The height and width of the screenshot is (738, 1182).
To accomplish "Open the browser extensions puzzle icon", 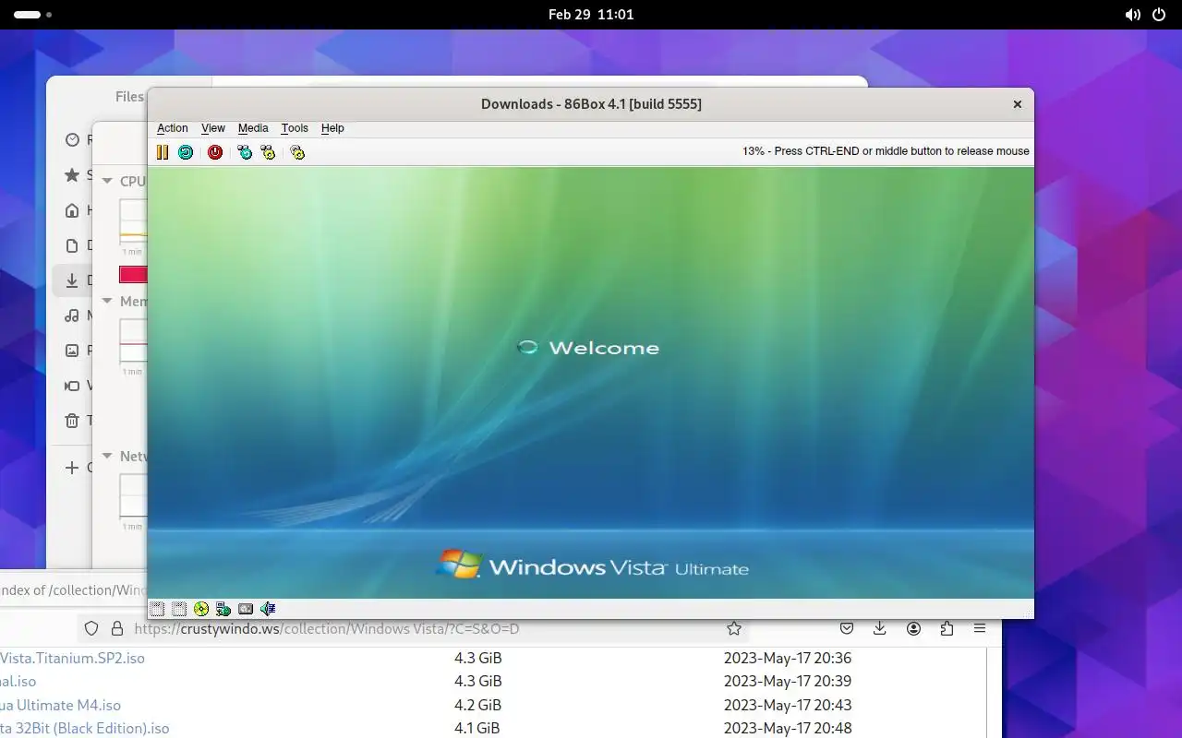I will tap(947, 628).
